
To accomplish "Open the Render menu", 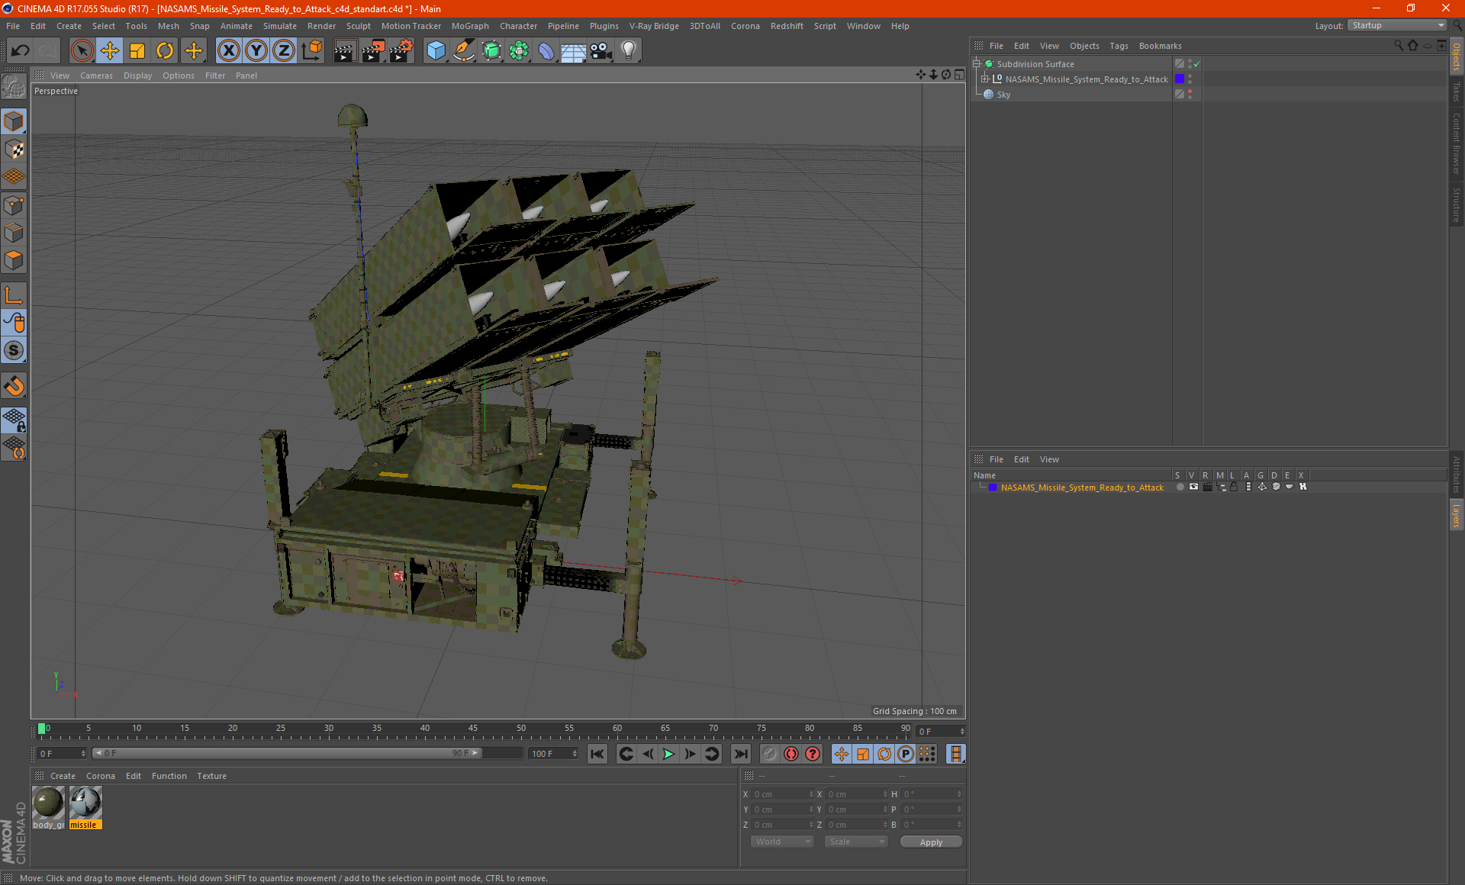I will tap(321, 26).
